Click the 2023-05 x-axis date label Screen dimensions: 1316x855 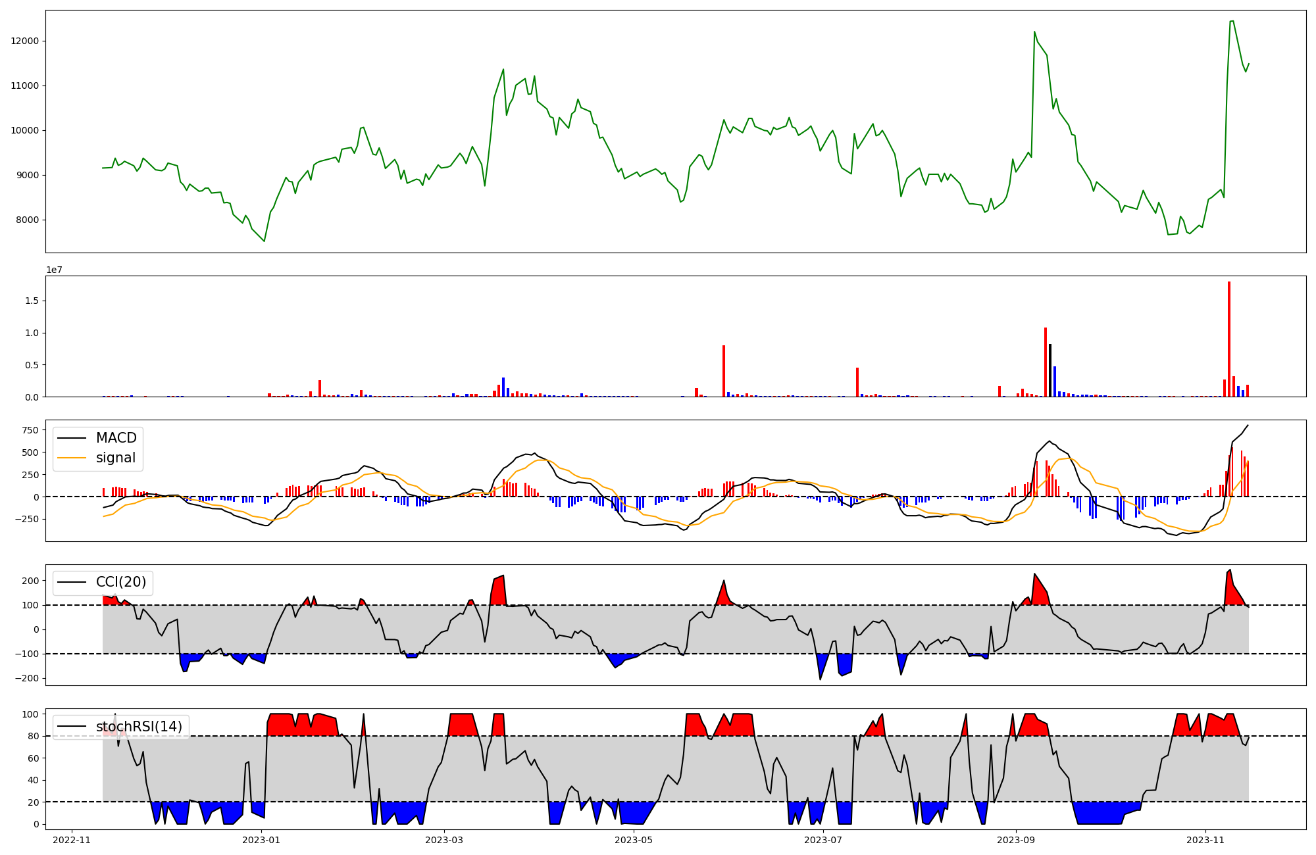click(634, 840)
